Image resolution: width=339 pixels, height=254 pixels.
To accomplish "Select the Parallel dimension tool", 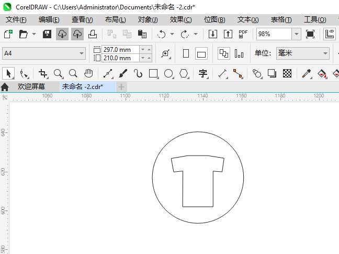I will point(223,73).
